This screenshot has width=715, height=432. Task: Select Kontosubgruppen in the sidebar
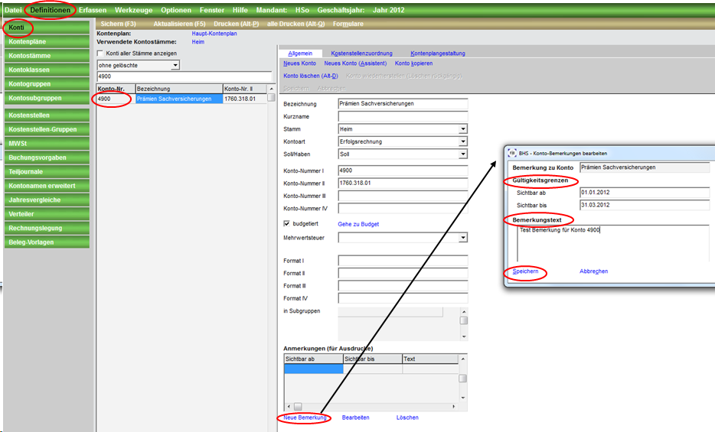click(x=47, y=98)
